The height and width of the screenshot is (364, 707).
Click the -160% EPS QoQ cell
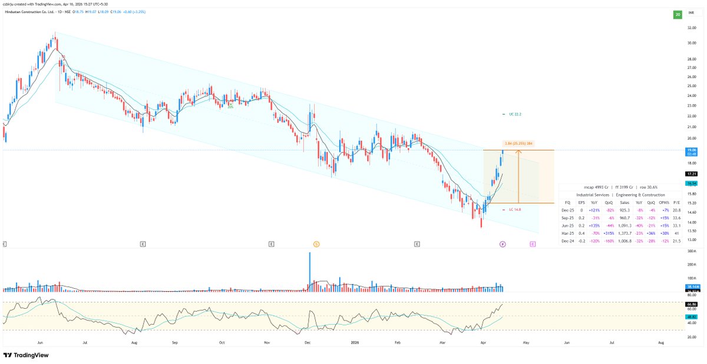click(x=609, y=240)
